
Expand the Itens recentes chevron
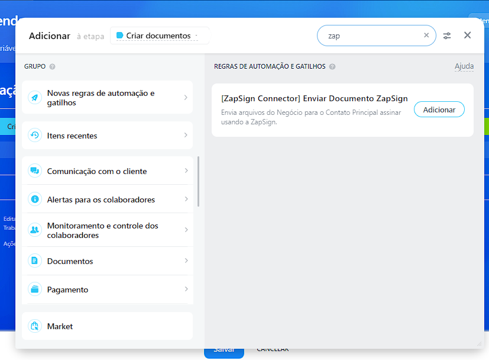tap(186, 136)
